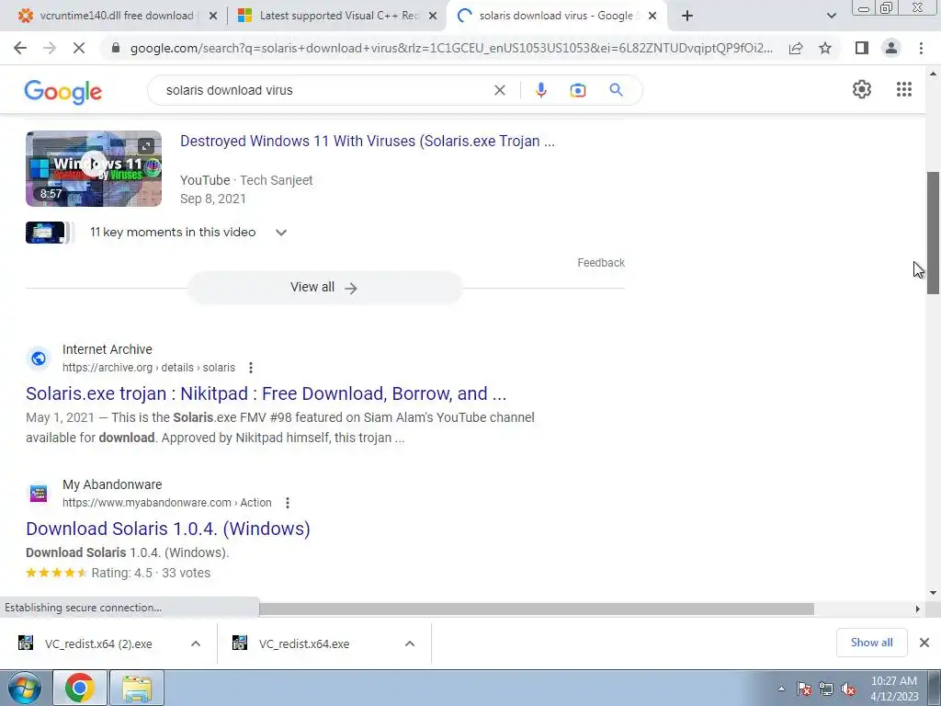Click the Feedback link
The image size is (941, 706).
pyautogui.click(x=601, y=262)
